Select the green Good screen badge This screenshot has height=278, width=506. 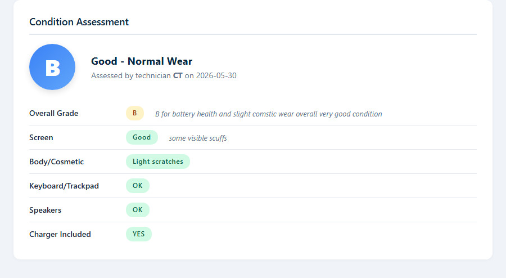pyautogui.click(x=142, y=137)
